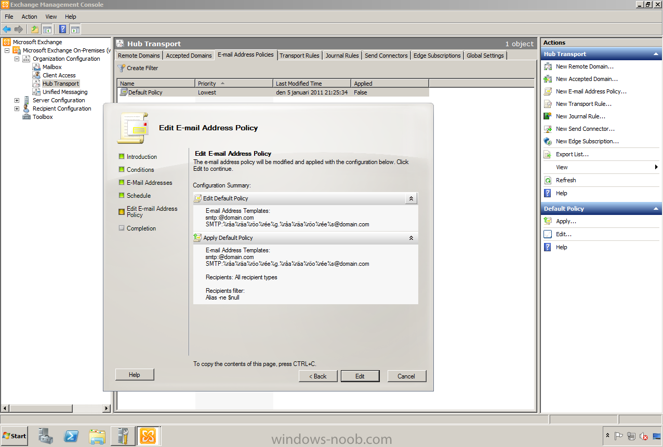Toggle the Show/Hide Console Tree toolbar icon
663x447 pixels.
47,29
